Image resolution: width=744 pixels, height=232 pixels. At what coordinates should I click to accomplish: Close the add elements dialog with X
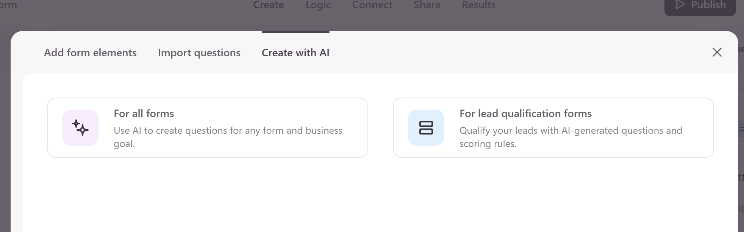(717, 52)
